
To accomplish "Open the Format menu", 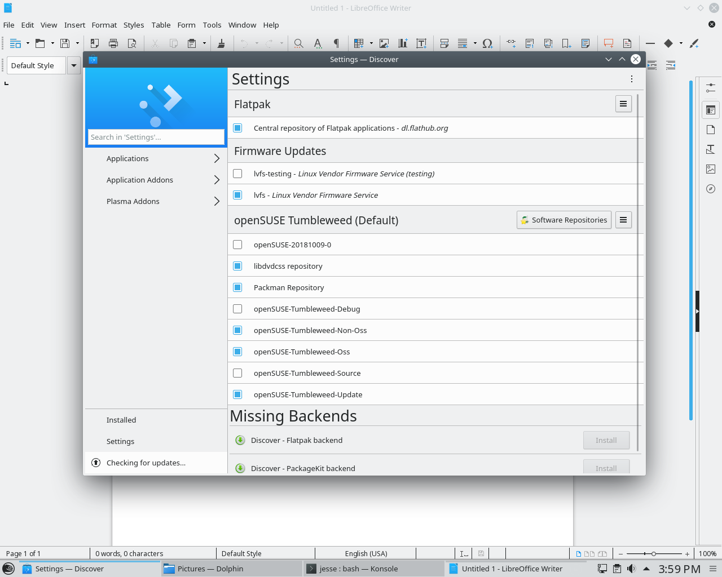I will click(x=104, y=25).
